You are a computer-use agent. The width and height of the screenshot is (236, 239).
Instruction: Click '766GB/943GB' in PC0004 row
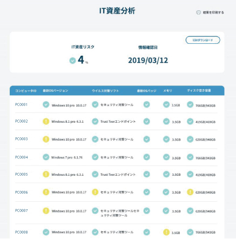pos(205,158)
